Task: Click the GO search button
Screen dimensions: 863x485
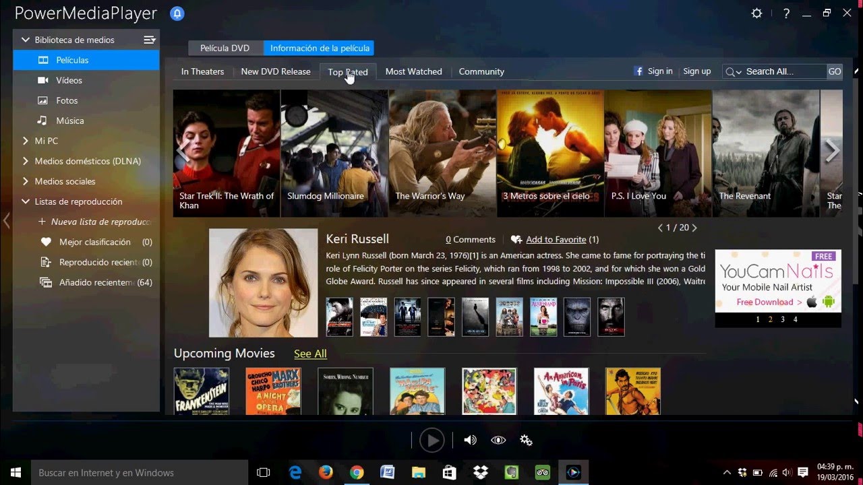Action: (x=835, y=71)
